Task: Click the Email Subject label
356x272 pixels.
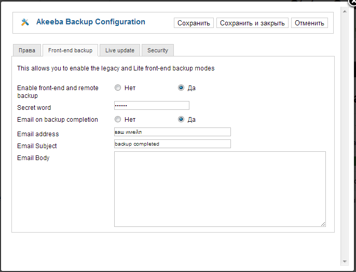Action: (x=37, y=146)
